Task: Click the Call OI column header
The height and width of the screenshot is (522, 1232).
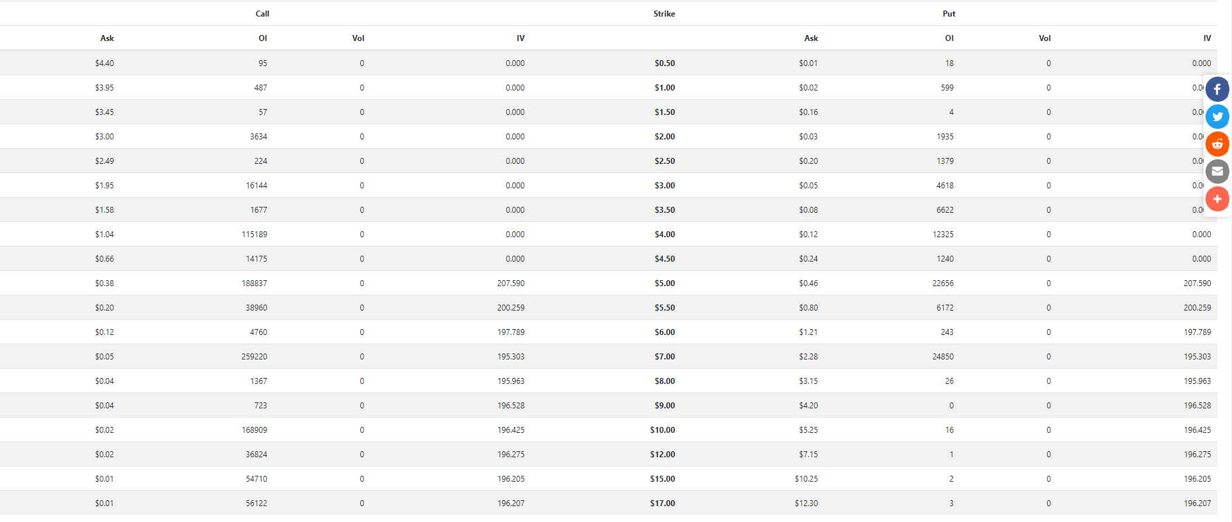Action: click(262, 38)
